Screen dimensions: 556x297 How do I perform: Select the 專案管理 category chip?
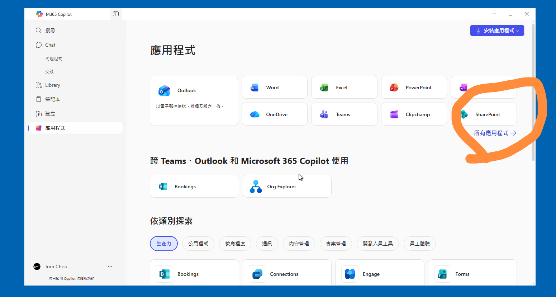[x=336, y=244]
